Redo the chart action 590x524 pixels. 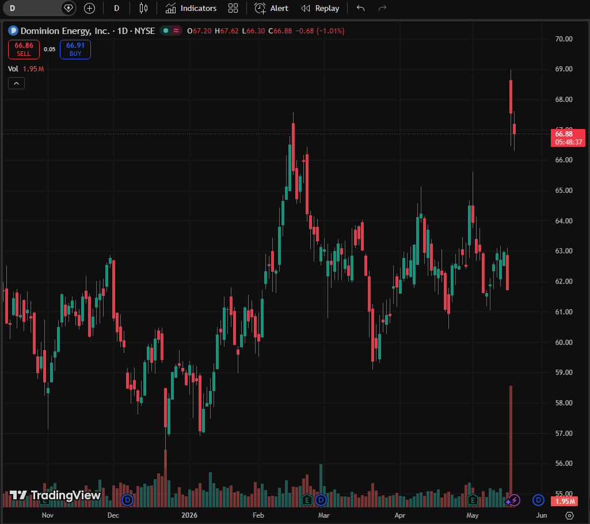pos(382,8)
